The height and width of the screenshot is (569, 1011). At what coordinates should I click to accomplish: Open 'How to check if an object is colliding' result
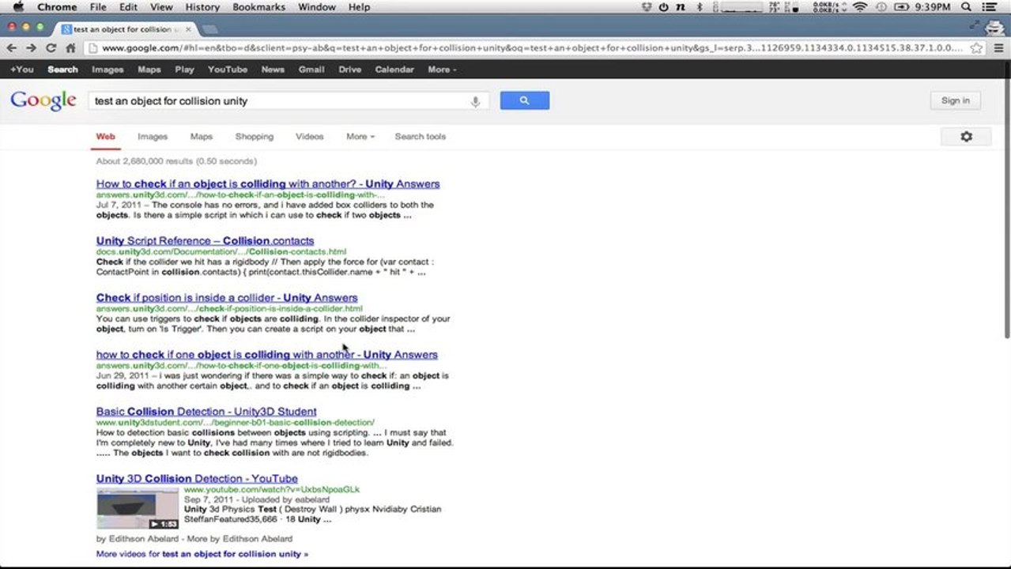click(268, 184)
